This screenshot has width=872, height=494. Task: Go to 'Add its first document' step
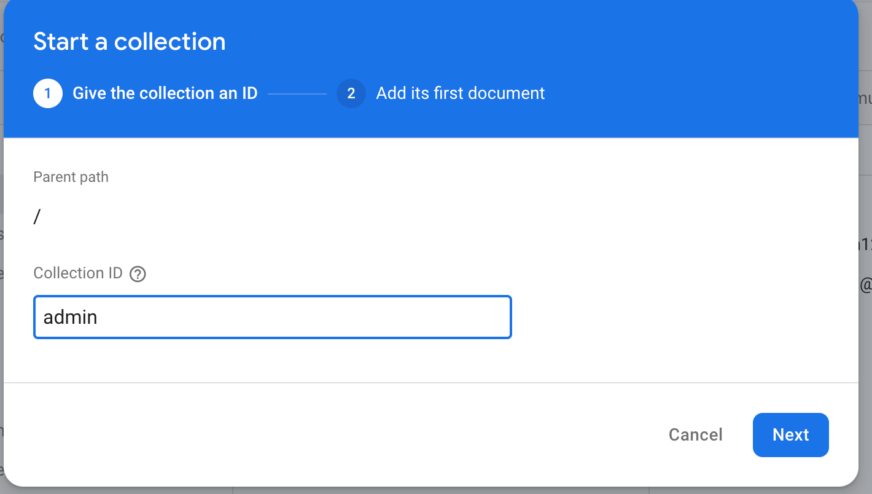460,93
